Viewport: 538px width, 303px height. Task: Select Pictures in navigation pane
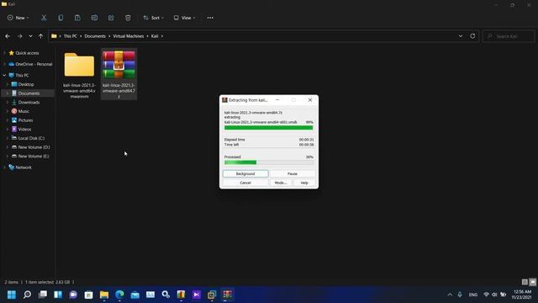pyautogui.click(x=25, y=120)
